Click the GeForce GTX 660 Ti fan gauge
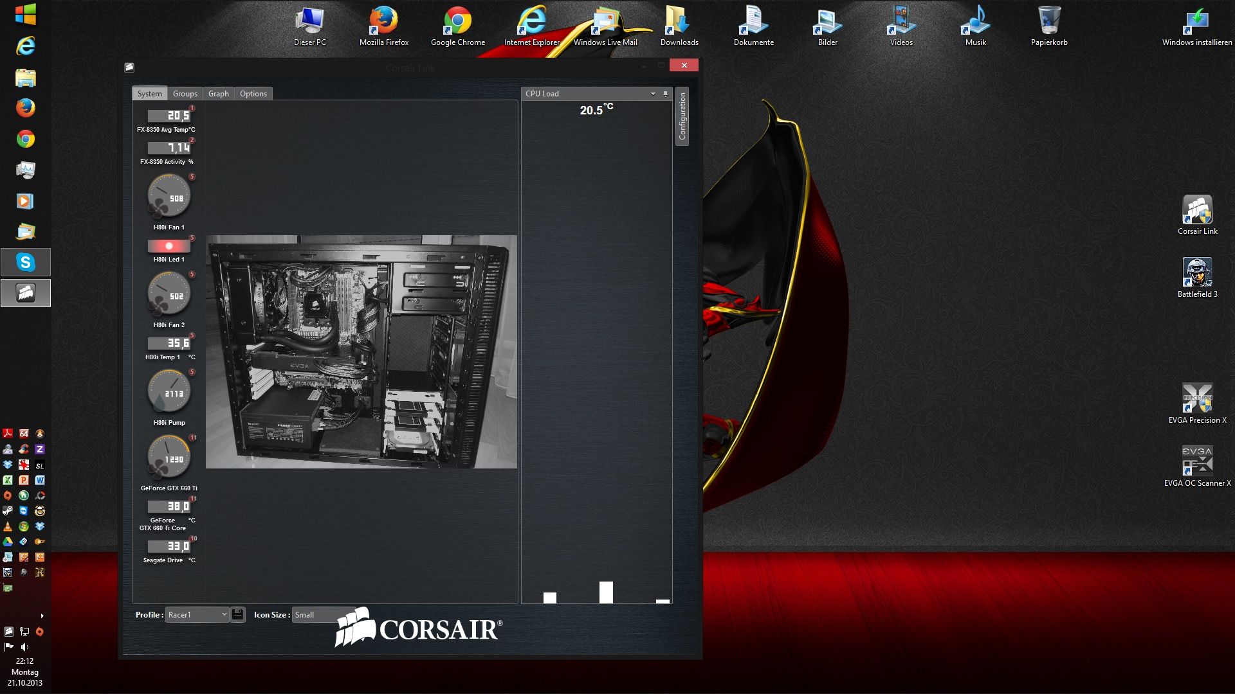Image resolution: width=1235 pixels, height=694 pixels. tap(169, 458)
